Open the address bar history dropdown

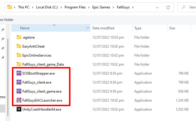(157, 8)
